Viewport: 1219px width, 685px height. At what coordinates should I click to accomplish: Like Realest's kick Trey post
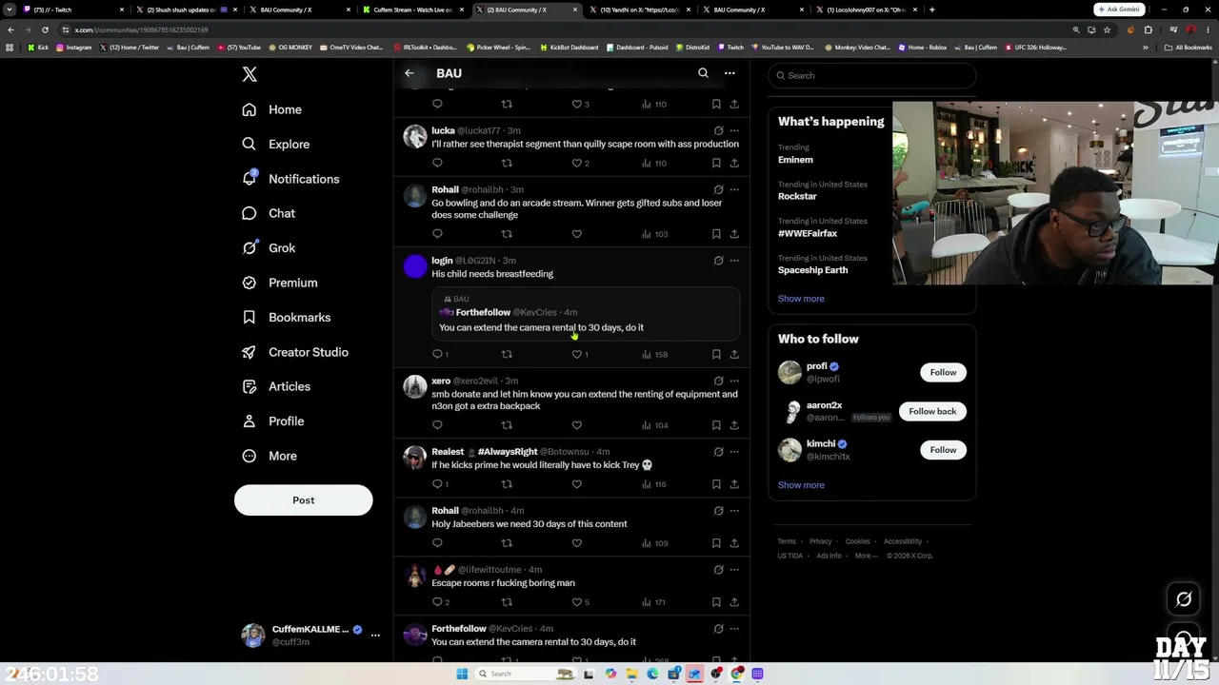pyautogui.click(x=576, y=484)
